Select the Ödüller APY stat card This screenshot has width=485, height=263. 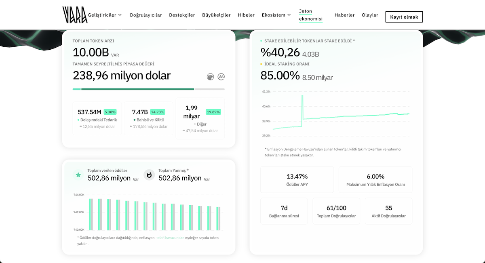click(297, 180)
